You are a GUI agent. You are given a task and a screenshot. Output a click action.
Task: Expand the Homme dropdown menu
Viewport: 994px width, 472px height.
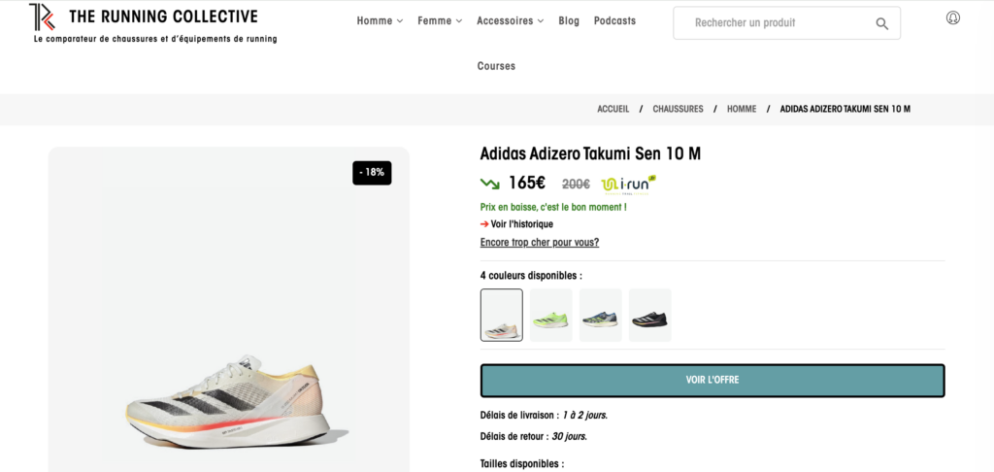coord(380,20)
